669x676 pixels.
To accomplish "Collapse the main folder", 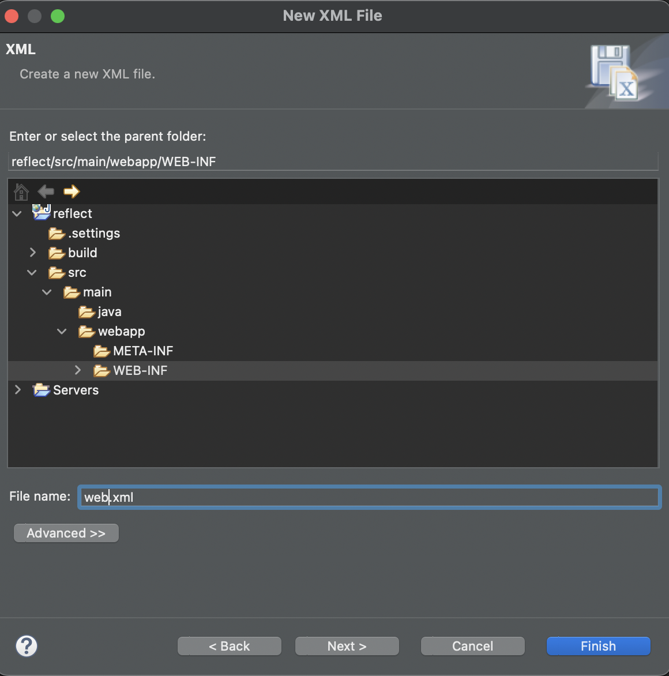I will pos(47,292).
